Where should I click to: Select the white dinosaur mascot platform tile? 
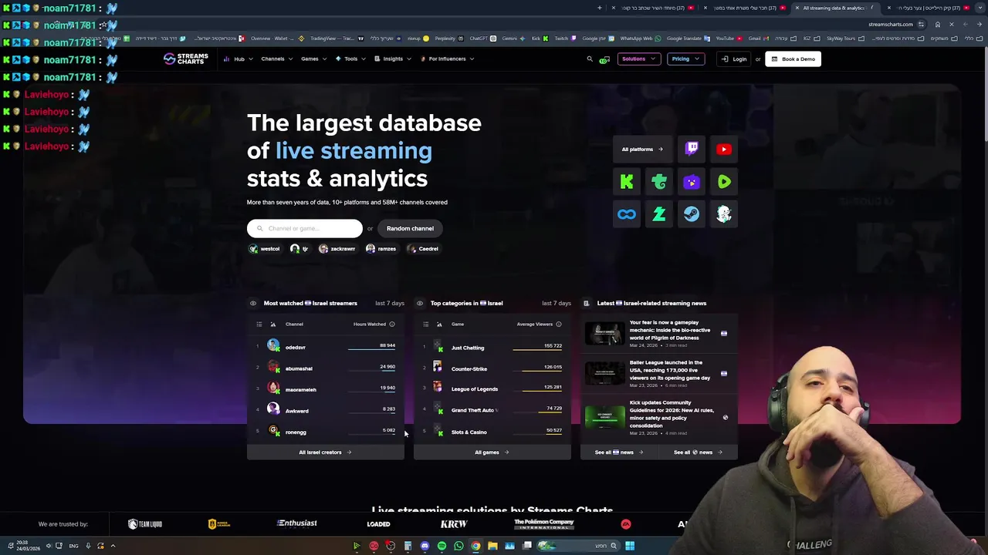(x=724, y=215)
